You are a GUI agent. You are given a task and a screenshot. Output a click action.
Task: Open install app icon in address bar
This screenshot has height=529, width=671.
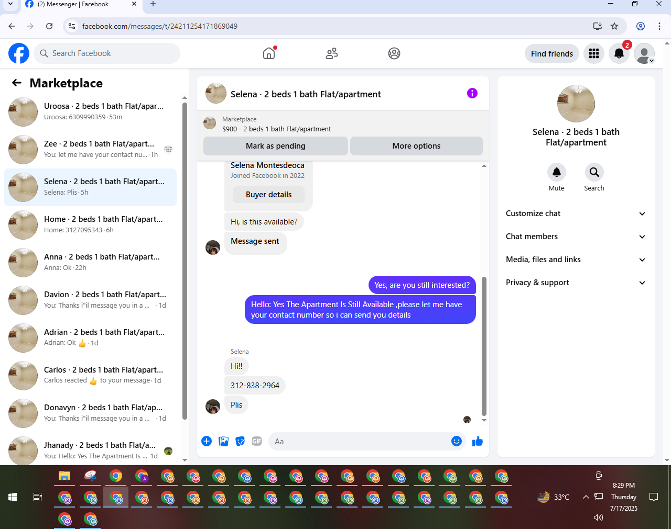597,26
